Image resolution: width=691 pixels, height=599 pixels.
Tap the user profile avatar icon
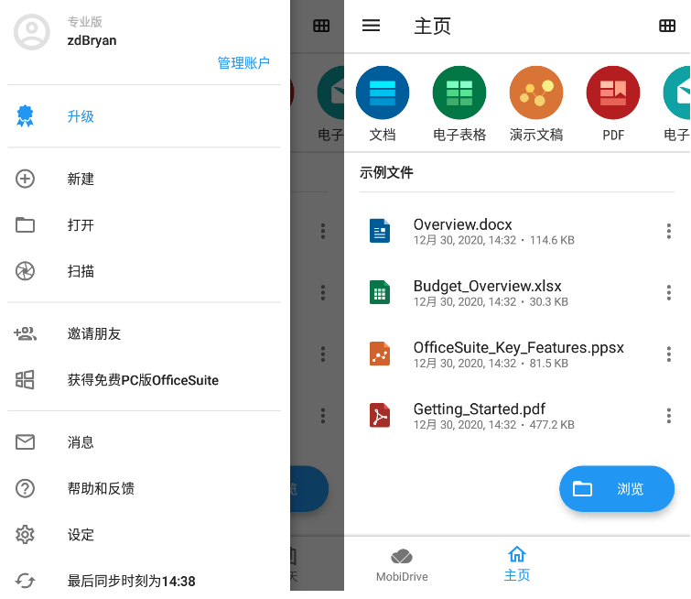click(32, 32)
